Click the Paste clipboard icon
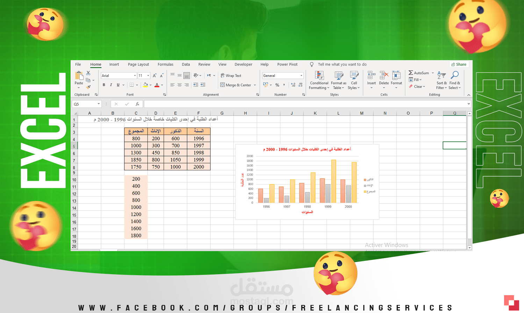The height and width of the screenshot is (313, 524). click(79, 76)
